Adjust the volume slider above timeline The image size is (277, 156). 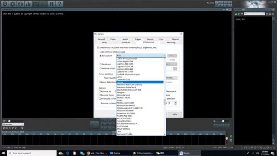pyautogui.click(x=223, y=121)
